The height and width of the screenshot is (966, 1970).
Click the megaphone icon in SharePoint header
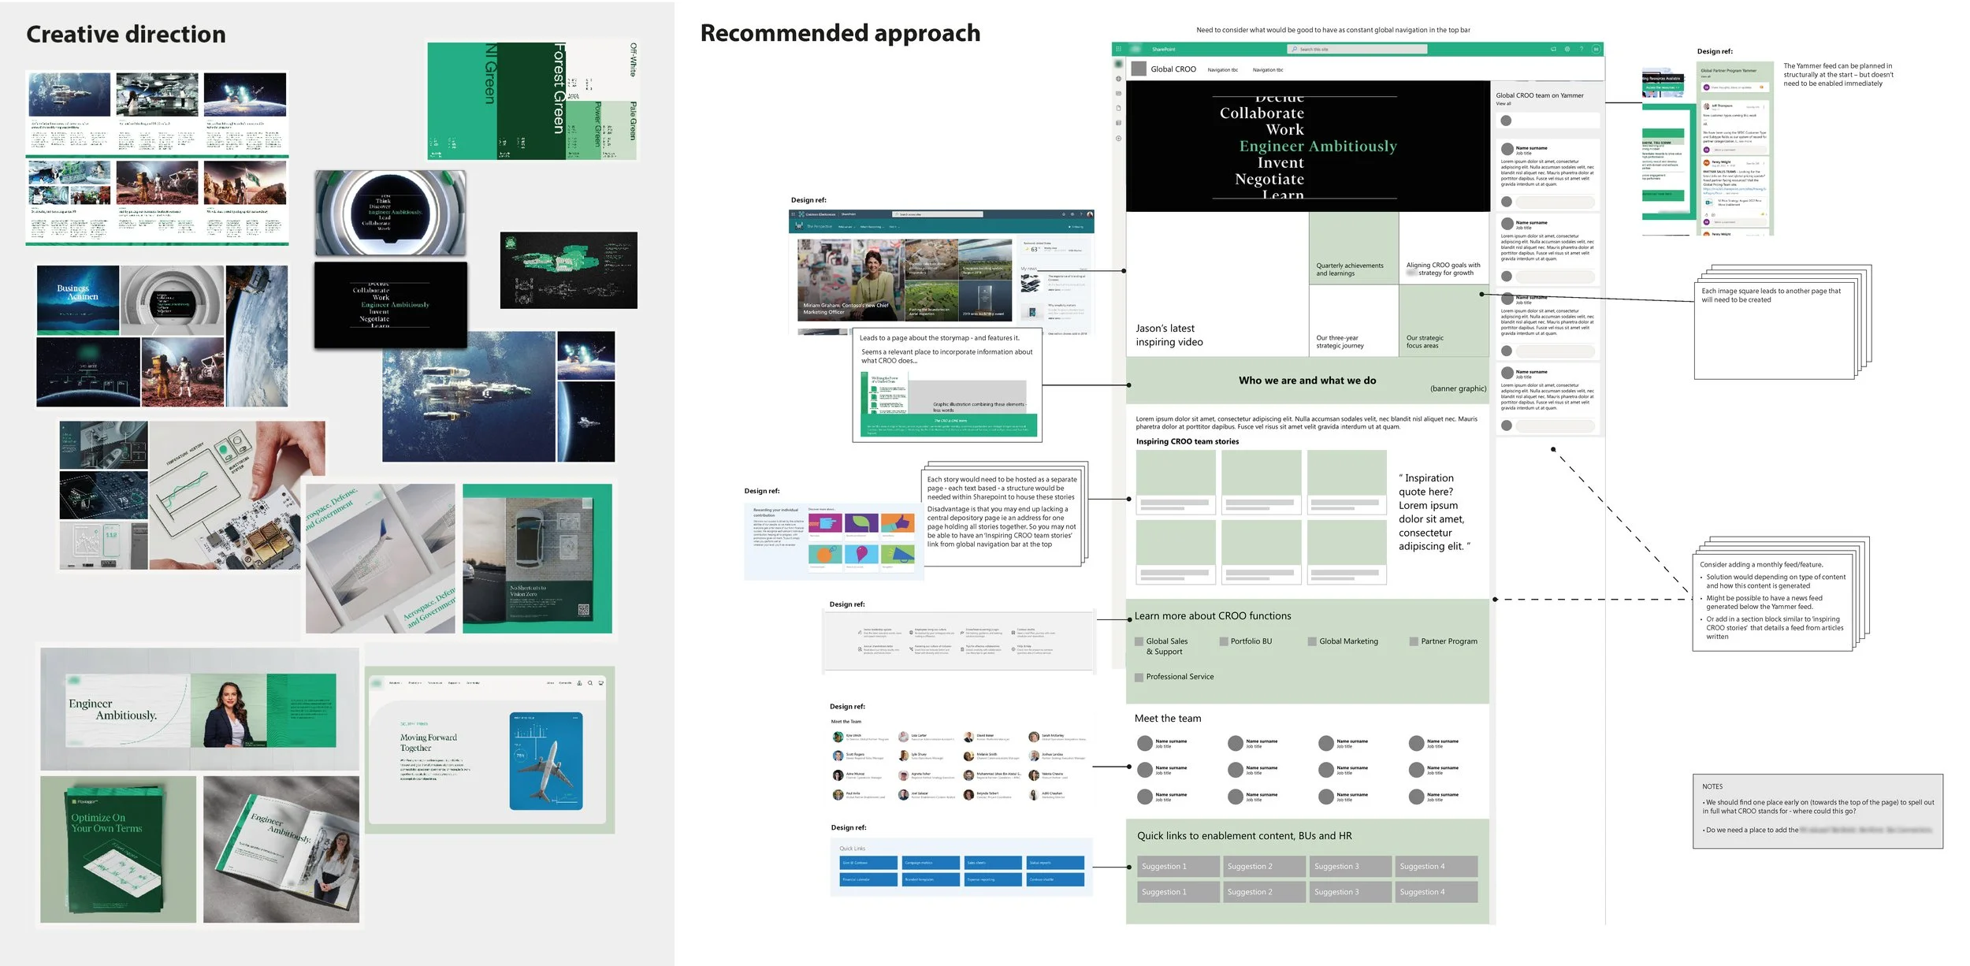coord(1553,49)
